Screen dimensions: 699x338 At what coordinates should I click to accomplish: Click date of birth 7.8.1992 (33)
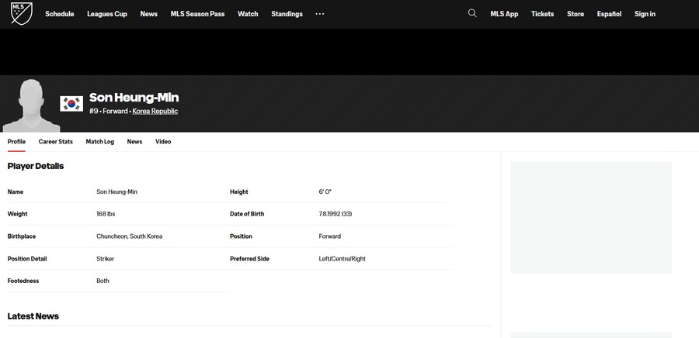[336, 214]
